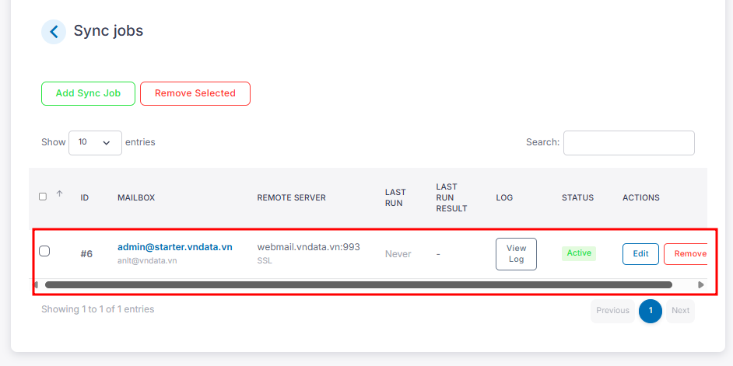
Task: Click the Previous pagination button
Action: click(613, 311)
